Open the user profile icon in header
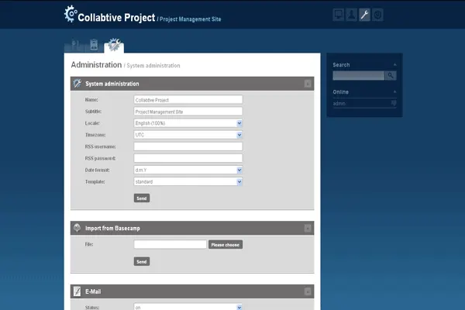This screenshot has width=465, height=310. pyautogui.click(x=351, y=14)
